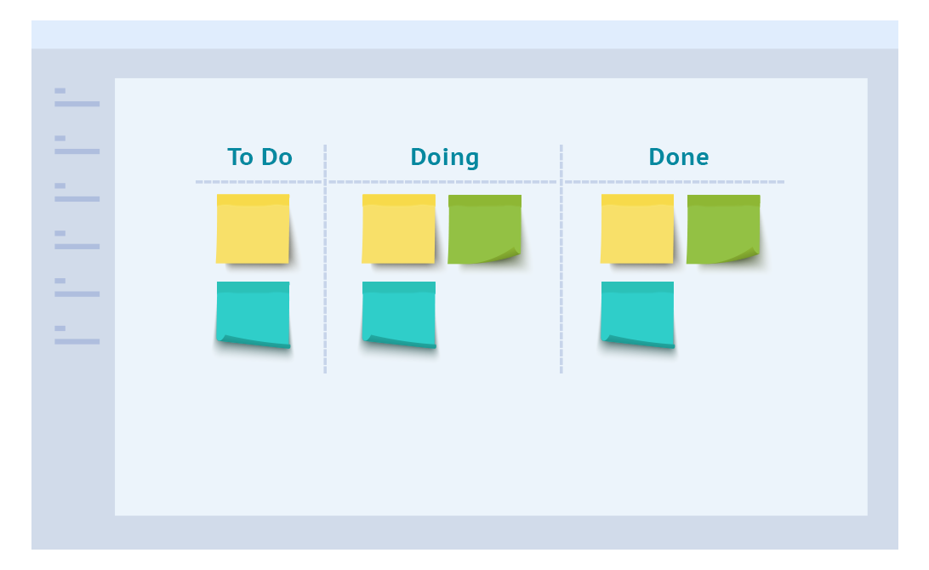The image size is (929, 570).
Task: Select the yellow note in Doing column
Action: (x=398, y=229)
